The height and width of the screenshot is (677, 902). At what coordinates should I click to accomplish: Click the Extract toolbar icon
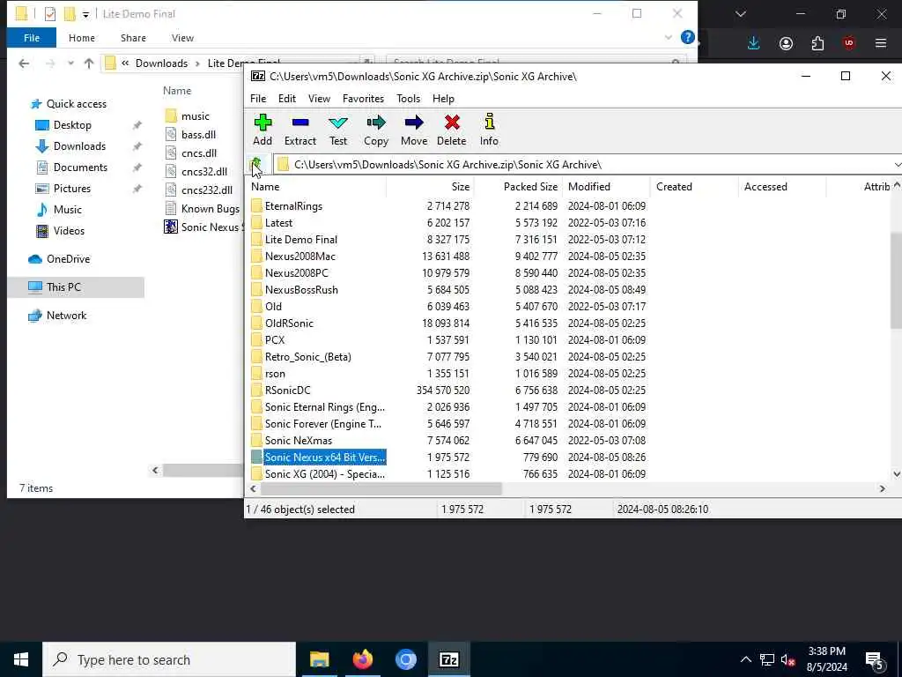click(300, 130)
